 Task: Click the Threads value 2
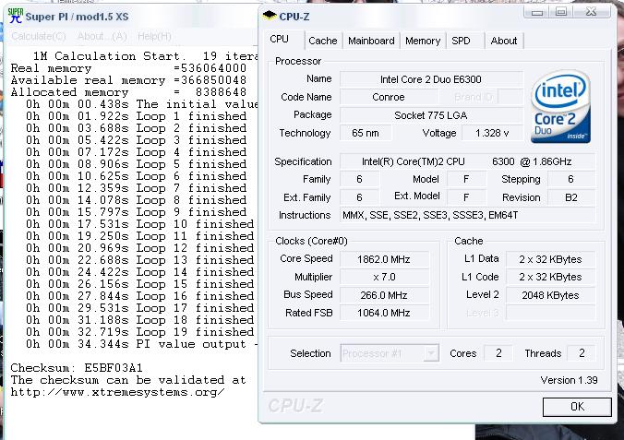[x=582, y=353]
